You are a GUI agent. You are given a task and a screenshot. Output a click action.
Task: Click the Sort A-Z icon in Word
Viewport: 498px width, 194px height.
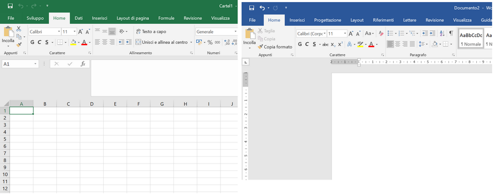442,34
